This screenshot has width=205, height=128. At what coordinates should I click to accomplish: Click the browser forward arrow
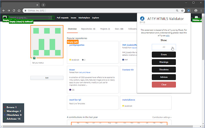click(9, 11)
